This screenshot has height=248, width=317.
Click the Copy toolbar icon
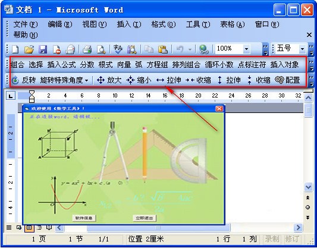[x=149, y=49]
